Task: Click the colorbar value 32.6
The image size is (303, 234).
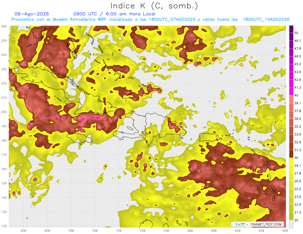Action: [298, 142]
